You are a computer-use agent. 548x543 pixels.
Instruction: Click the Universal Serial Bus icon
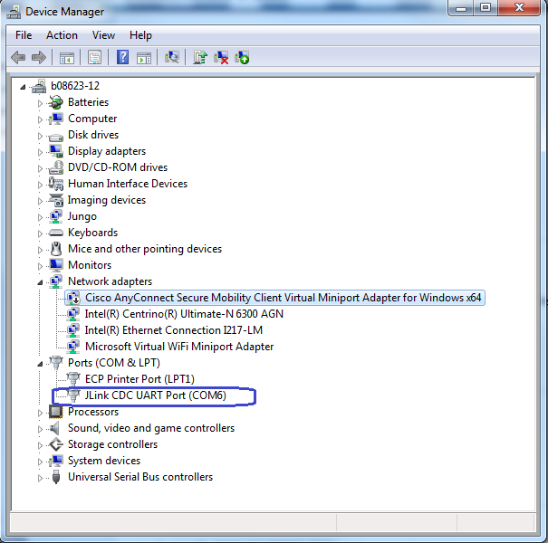pyautogui.click(x=56, y=477)
